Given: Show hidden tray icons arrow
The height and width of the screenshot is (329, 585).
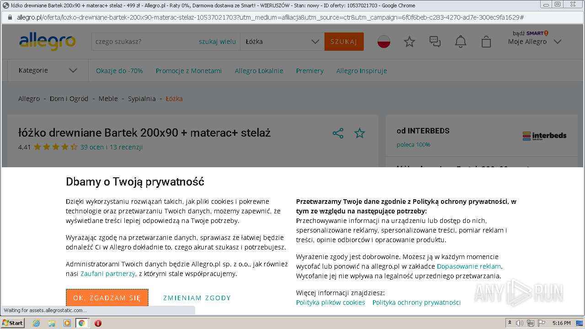Looking at the screenshot, I should (510, 323).
